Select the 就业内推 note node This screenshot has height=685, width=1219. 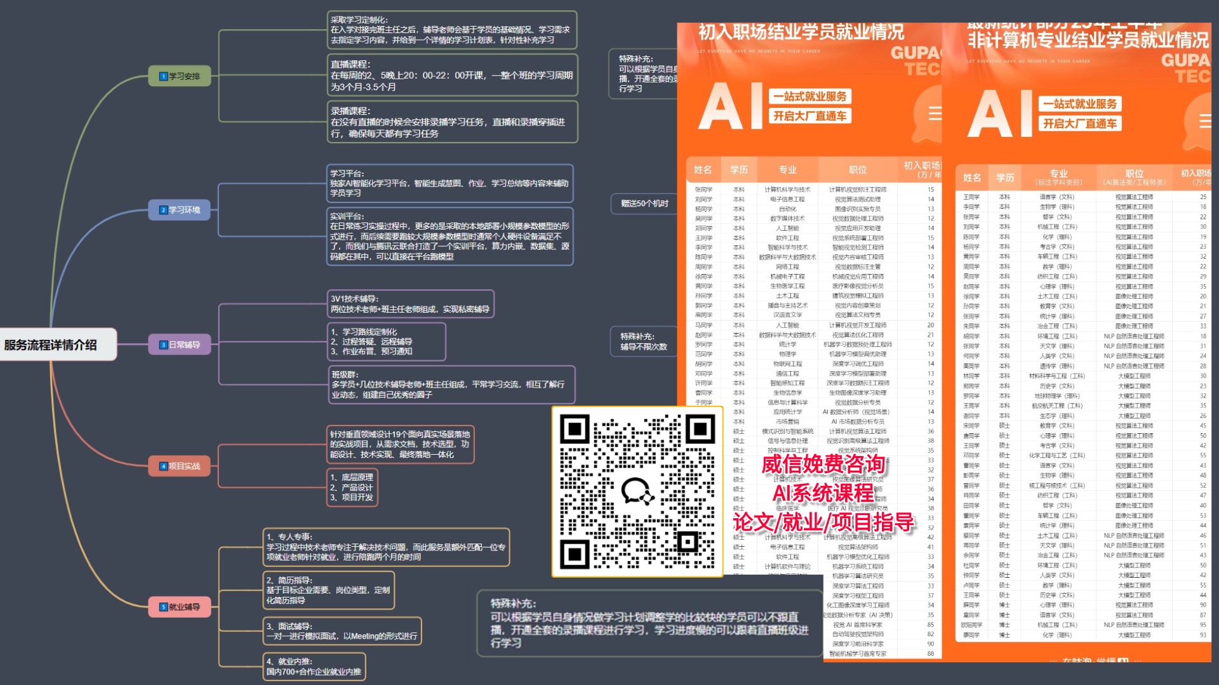(314, 667)
